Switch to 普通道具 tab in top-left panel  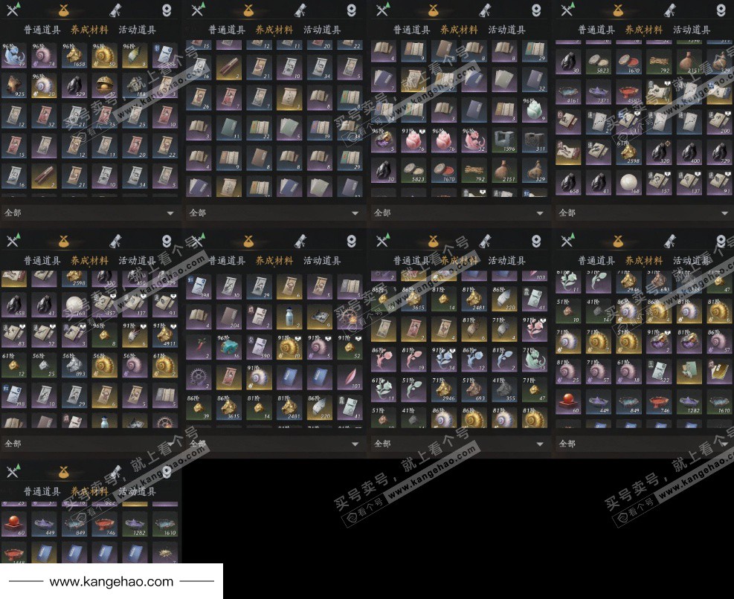[x=42, y=30]
